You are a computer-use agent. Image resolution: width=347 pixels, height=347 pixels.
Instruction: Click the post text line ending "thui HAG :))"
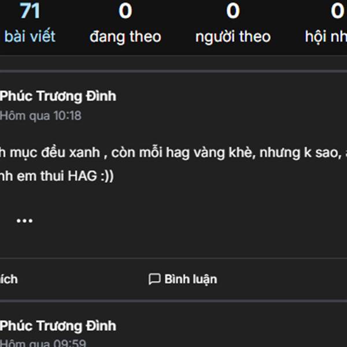click(58, 176)
